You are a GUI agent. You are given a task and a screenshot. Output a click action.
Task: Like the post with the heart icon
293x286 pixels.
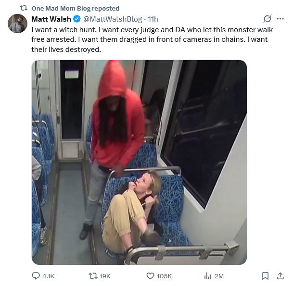[x=150, y=276]
